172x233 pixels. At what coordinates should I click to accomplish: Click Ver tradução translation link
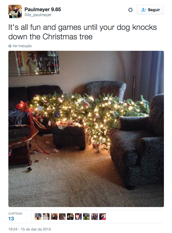(22, 46)
